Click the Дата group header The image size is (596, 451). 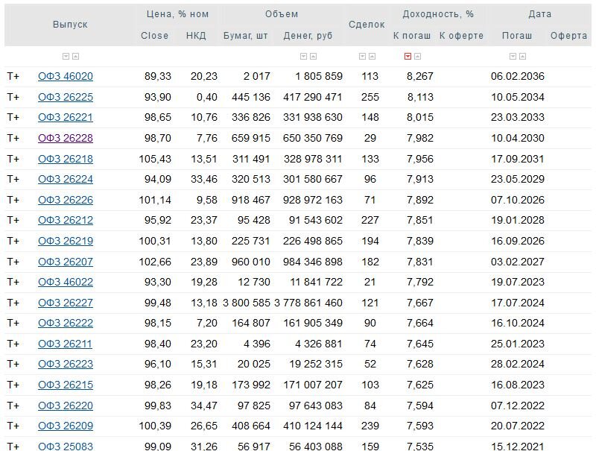(539, 14)
